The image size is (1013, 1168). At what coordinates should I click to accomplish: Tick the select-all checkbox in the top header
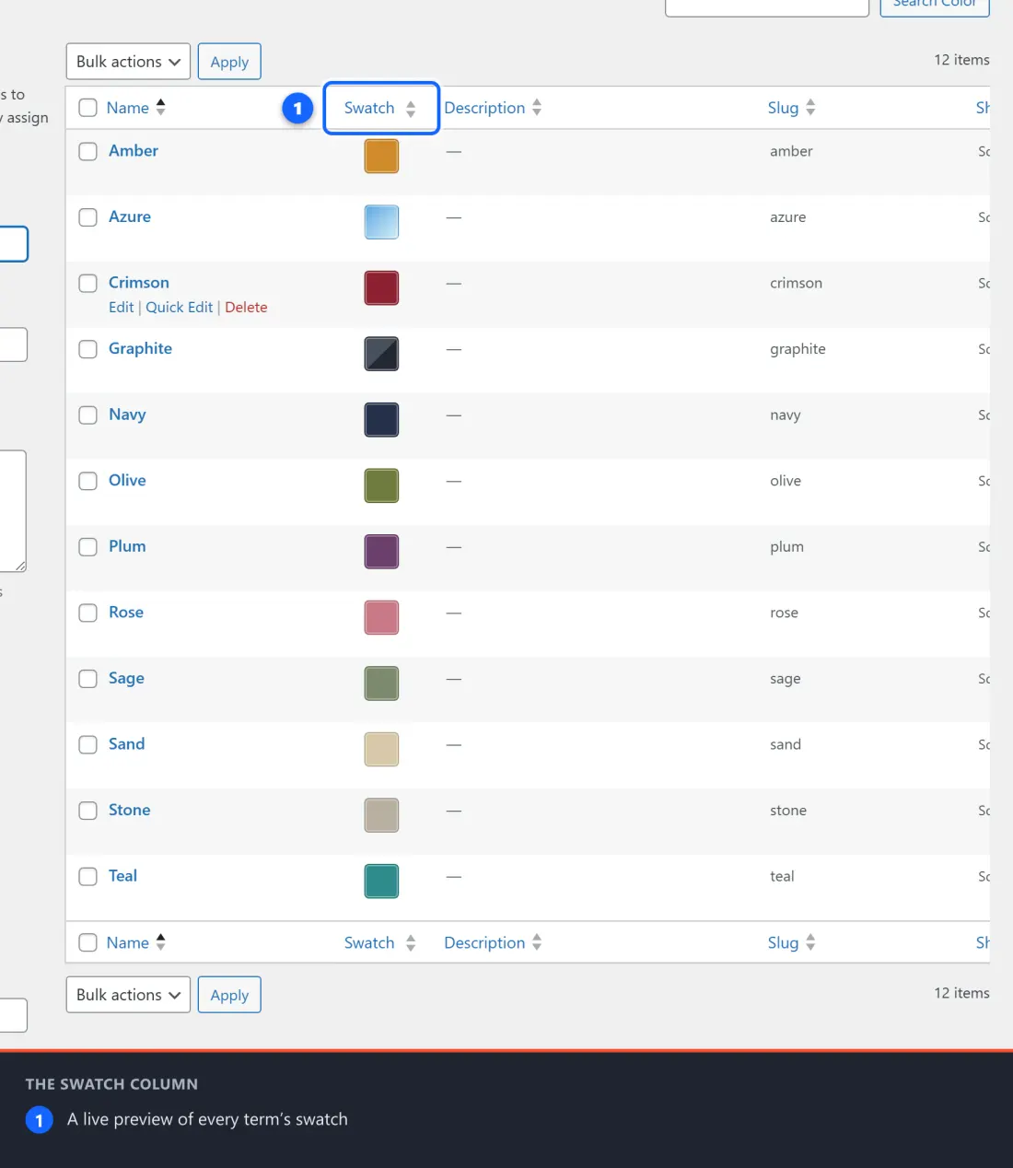[x=87, y=108]
